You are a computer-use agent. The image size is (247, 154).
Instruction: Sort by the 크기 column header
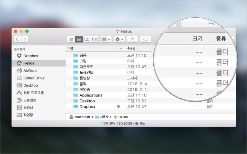[x=197, y=38]
